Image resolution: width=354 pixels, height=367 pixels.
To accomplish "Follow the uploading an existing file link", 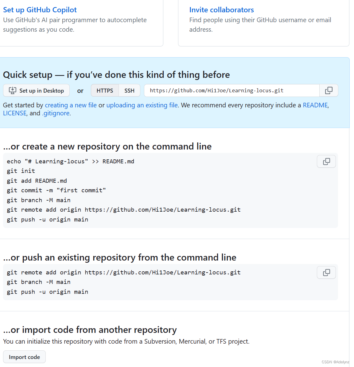I will [x=142, y=105].
